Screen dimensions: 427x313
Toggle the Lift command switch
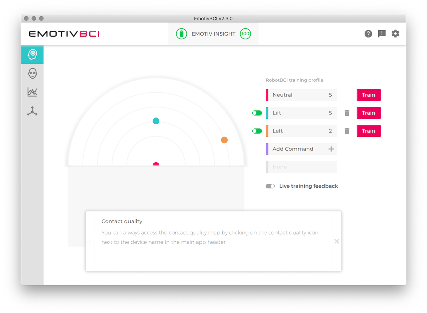(x=257, y=113)
